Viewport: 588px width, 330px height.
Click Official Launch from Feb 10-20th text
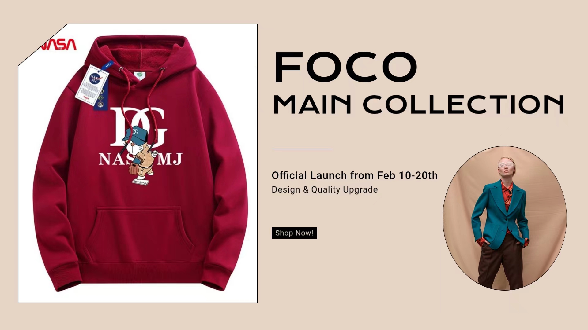(355, 175)
